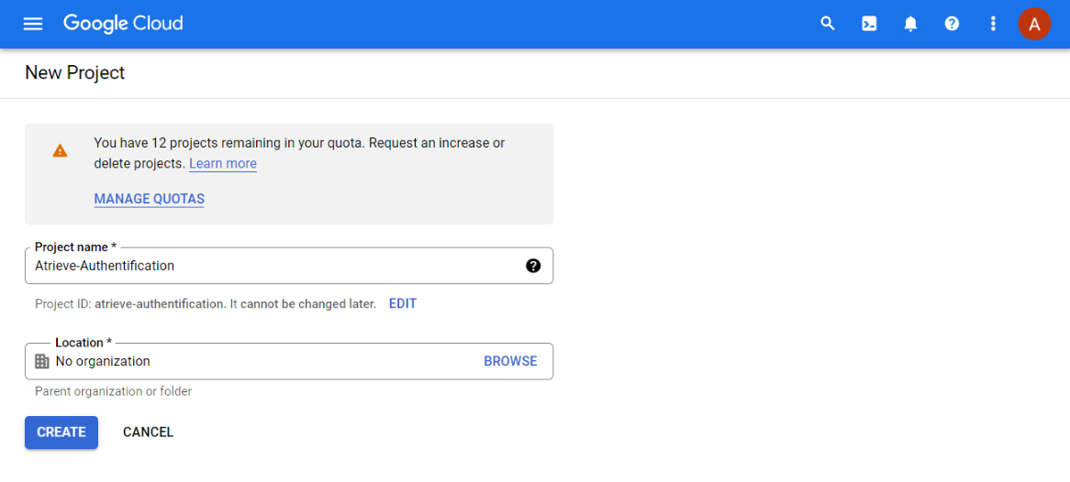The width and height of the screenshot is (1070, 482).
Task: Open the search icon in header
Action: tap(828, 24)
